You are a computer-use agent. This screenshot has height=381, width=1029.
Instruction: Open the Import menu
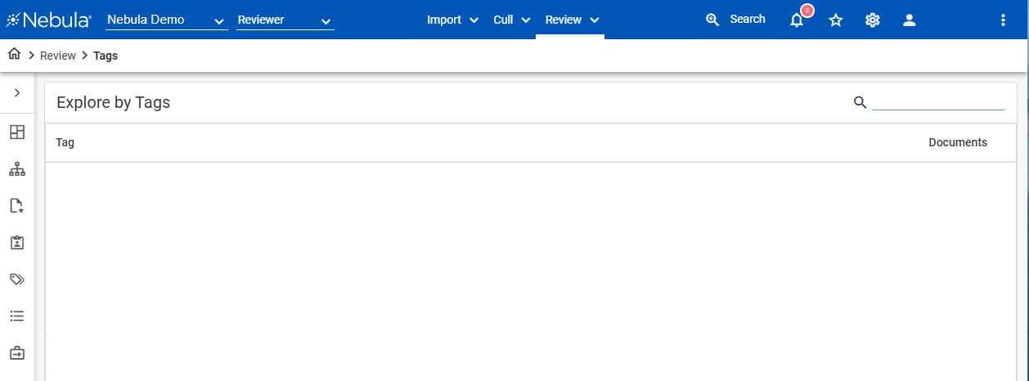[452, 20]
